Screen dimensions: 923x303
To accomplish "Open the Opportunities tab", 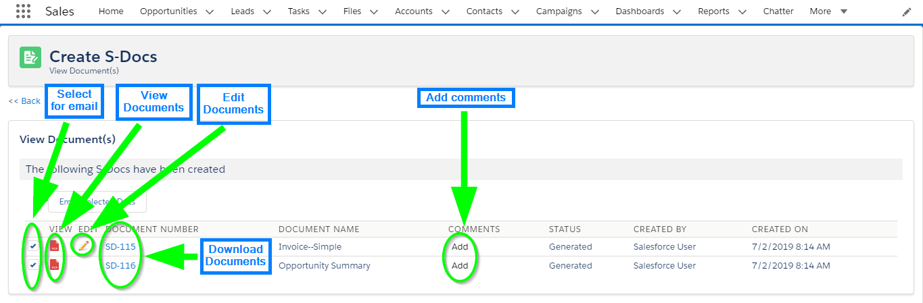I will [168, 11].
